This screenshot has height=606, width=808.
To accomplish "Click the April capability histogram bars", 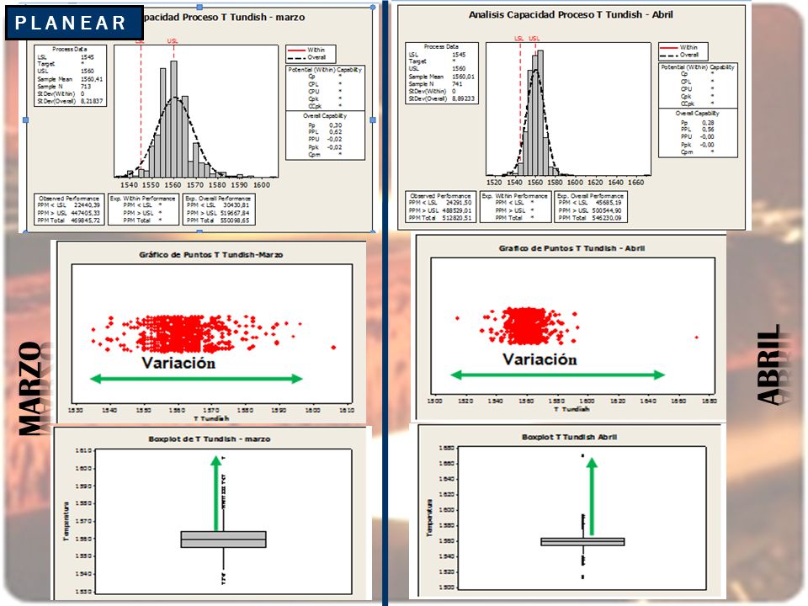I will pos(538,114).
